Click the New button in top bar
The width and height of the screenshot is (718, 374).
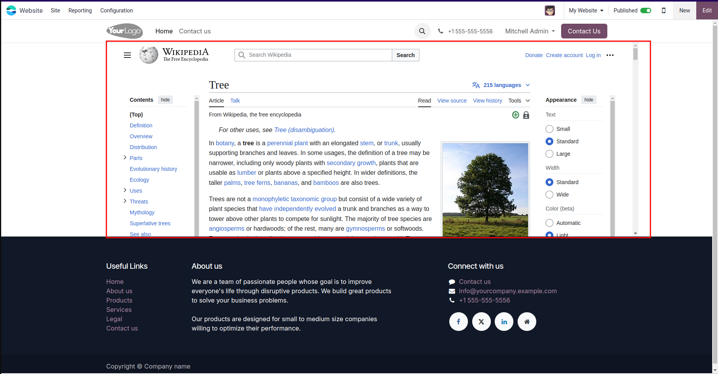[x=685, y=10]
